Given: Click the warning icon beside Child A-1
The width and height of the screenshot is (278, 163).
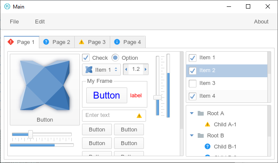Looking at the screenshot, I should [x=208, y=124].
